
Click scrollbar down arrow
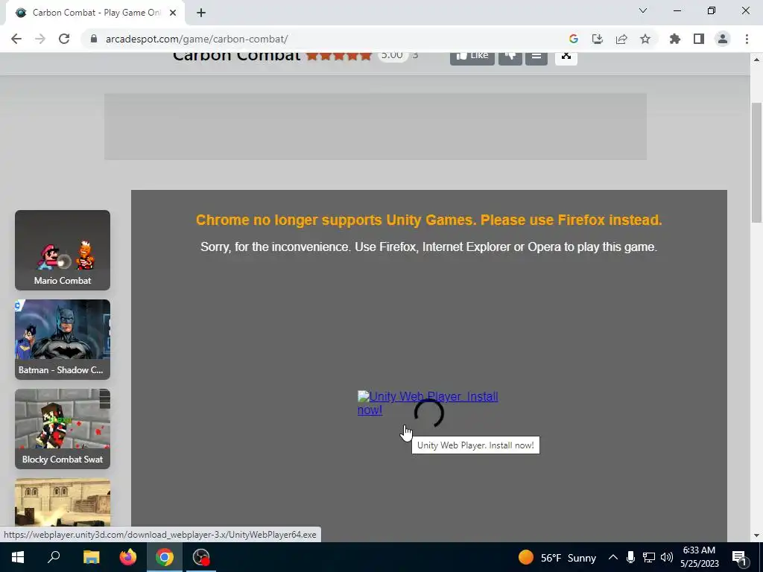click(x=756, y=536)
